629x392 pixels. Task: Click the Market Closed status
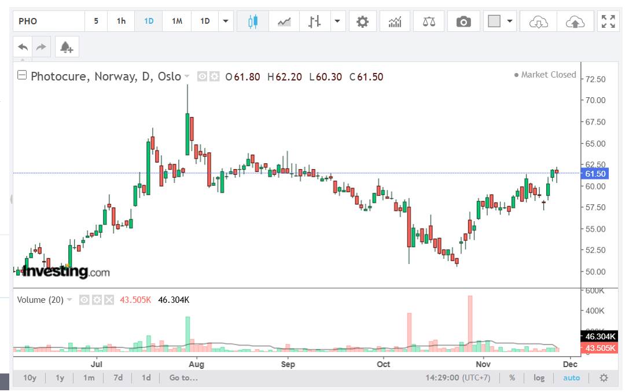(545, 75)
